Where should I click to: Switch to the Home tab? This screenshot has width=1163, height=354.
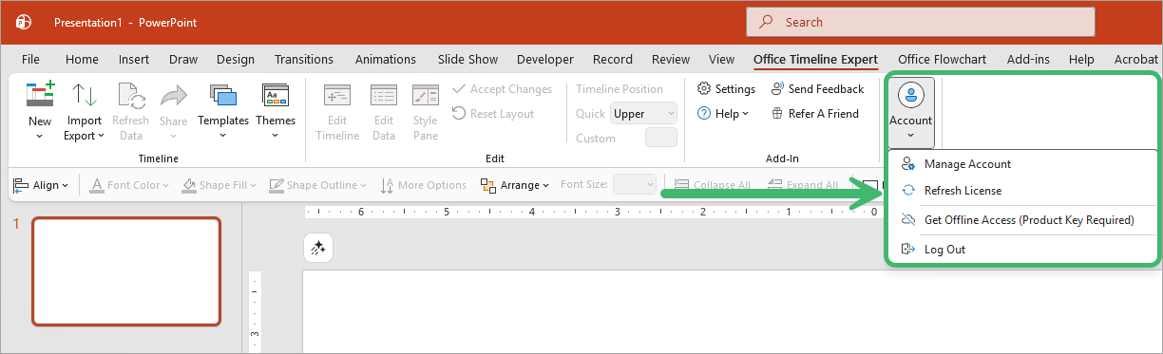pyautogui.click(x=82, y=59)
